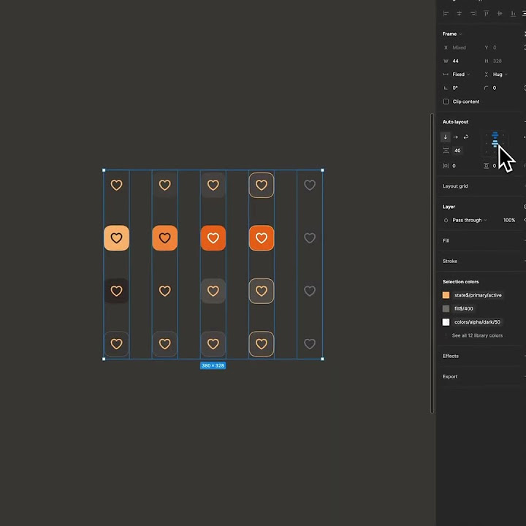Click the align bottom icon
526x526 pixels.
[x=514, y=13]
